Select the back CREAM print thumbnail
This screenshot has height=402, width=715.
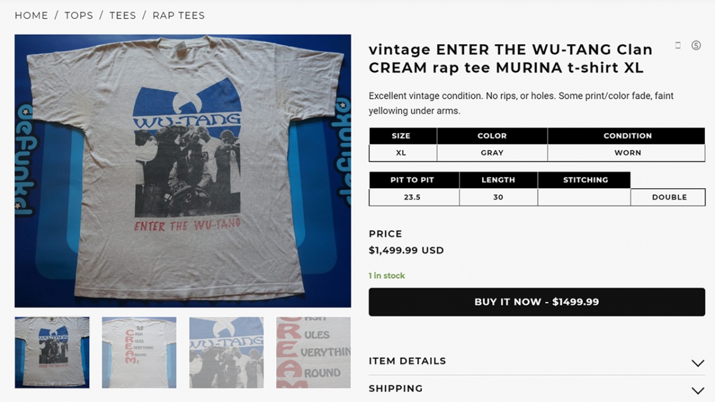point(139,353)
